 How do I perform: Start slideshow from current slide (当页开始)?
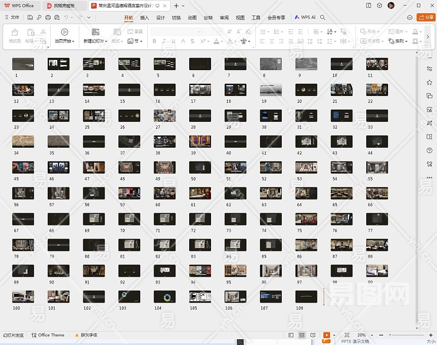64,32
